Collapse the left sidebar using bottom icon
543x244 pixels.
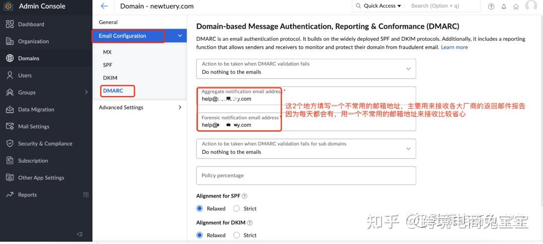point(79,234)
